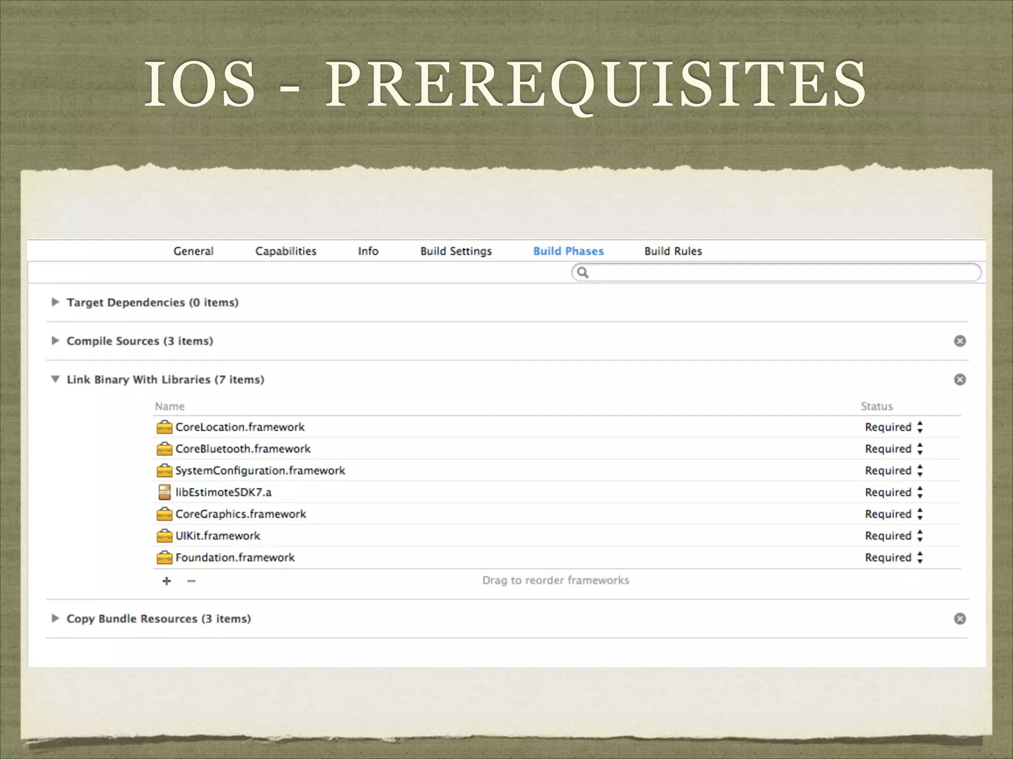1013x759 pixels.
Task: Delete the Compile Sources phase with X icon
Action: [960, 341]
